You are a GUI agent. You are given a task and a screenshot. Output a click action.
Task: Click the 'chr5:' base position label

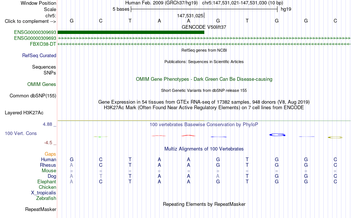tap(51, 15)
